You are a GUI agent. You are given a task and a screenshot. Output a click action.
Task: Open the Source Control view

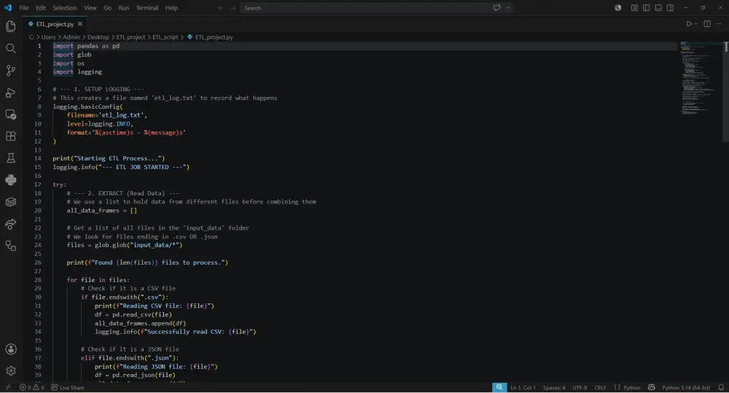11,70
